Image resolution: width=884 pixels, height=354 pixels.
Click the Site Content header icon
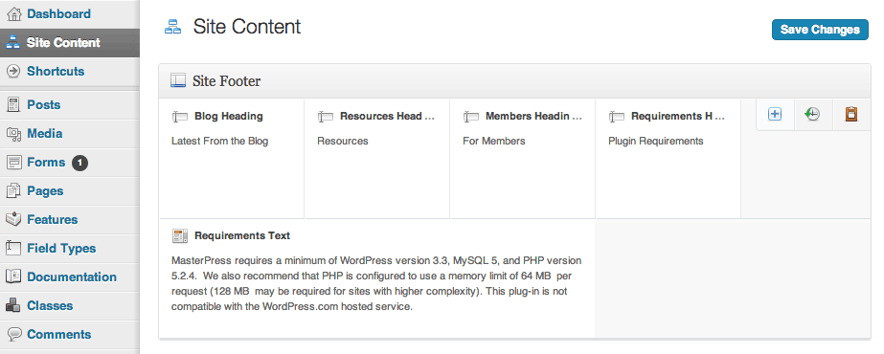(x=172, y=27)
